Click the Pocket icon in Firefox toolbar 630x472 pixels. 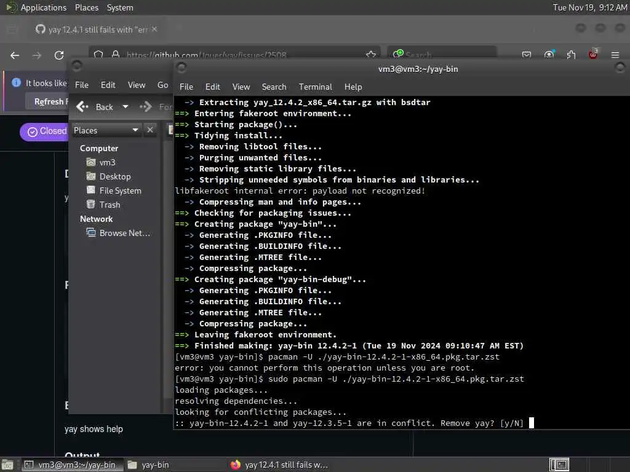click(527, 55)
